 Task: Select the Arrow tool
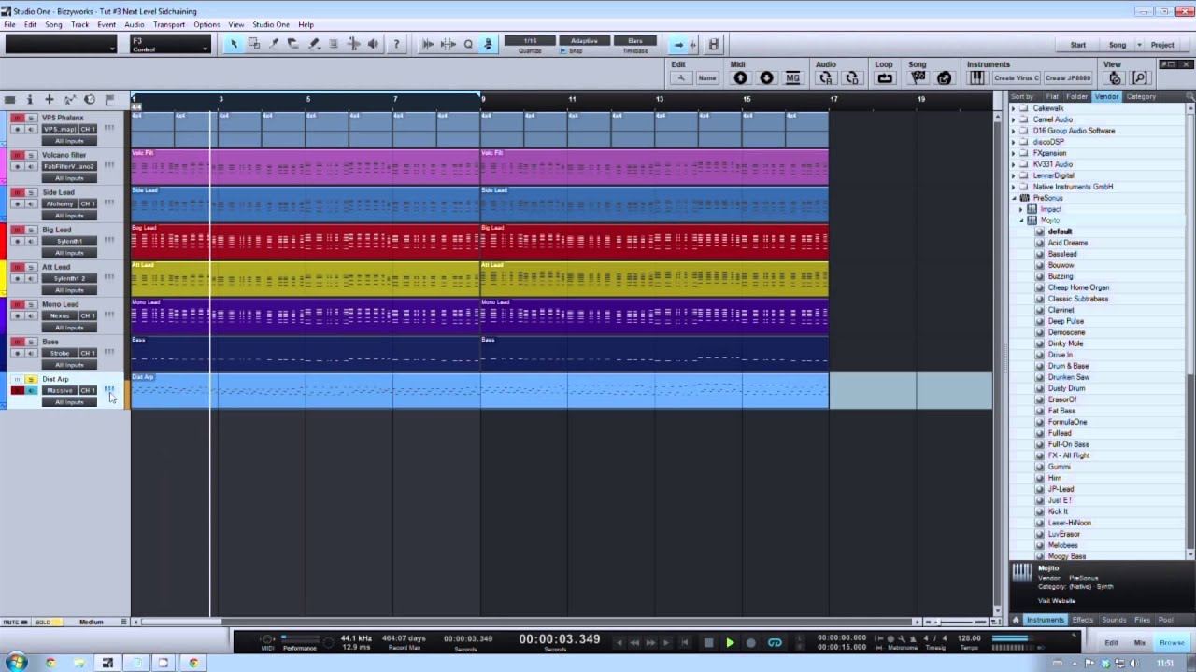pos(234,44)
